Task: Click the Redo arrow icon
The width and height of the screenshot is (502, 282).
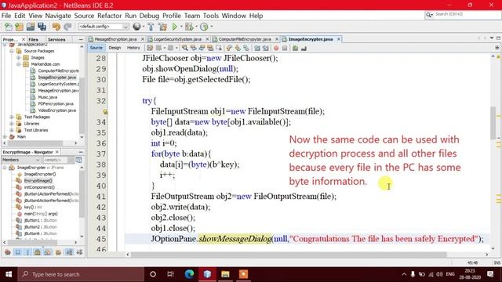Action: pyautogui.click(x=67, y=27)
